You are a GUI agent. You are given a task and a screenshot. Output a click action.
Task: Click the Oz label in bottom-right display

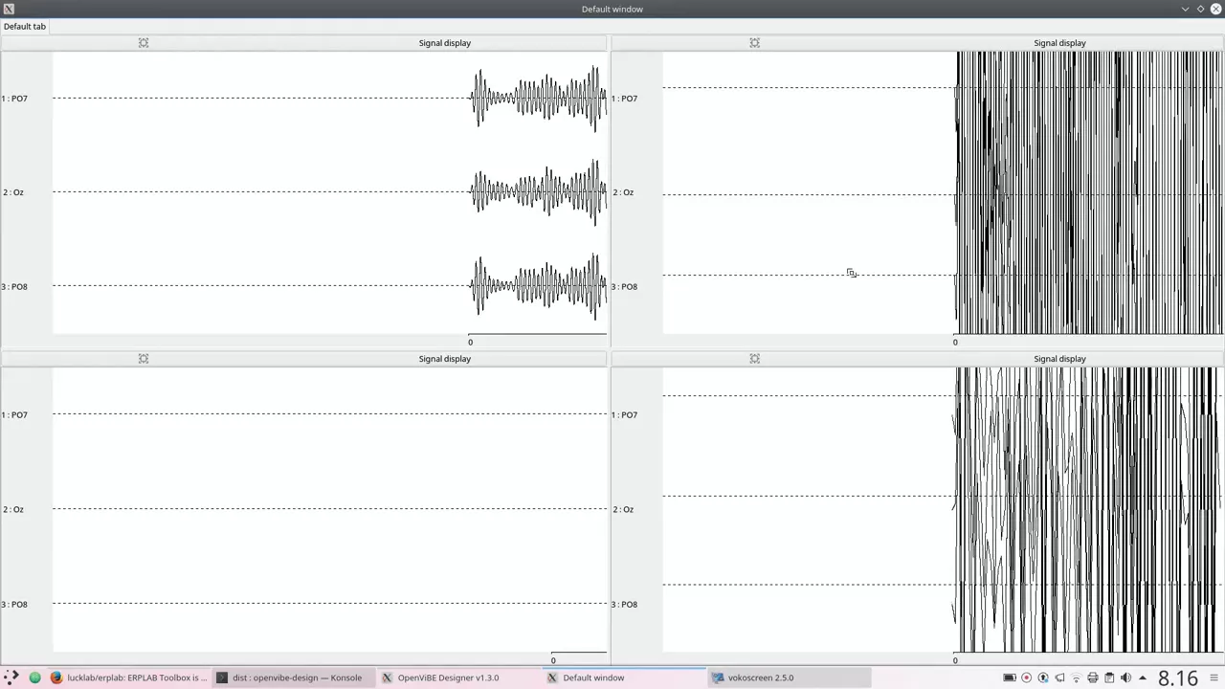pyautogui.click(x=623, y=510)
